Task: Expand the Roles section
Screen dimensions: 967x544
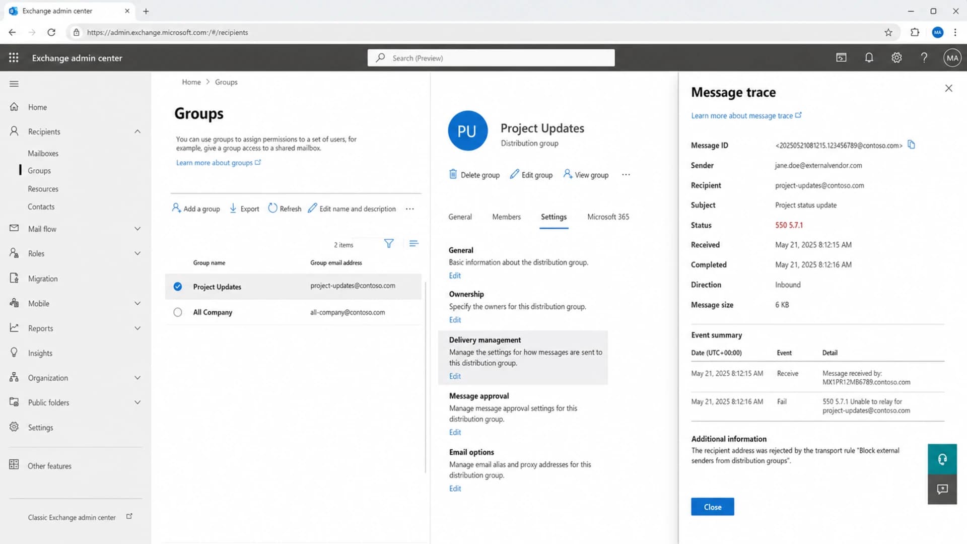Action: coord(137,253)
